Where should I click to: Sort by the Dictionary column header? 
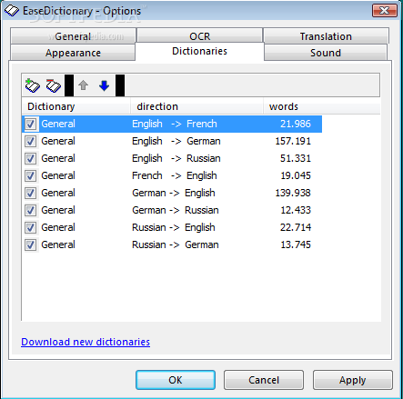76,106
